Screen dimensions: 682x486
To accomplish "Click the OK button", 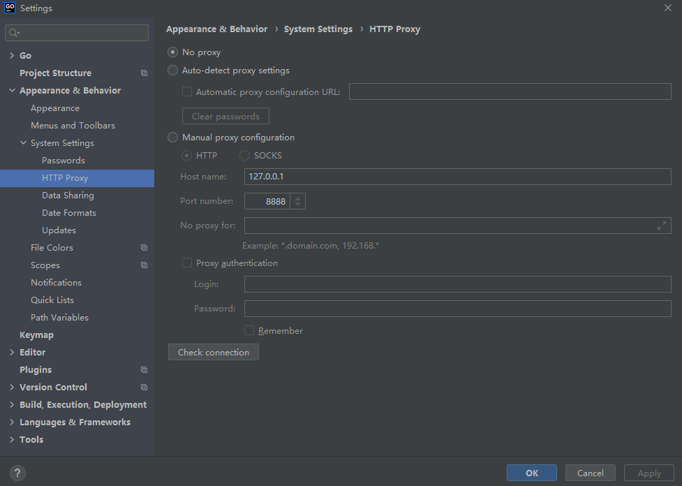I will click(x=531, y=473).
